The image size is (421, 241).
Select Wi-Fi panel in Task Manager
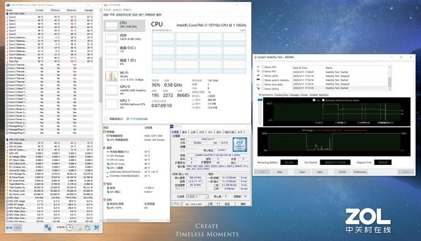click(124, 76)
